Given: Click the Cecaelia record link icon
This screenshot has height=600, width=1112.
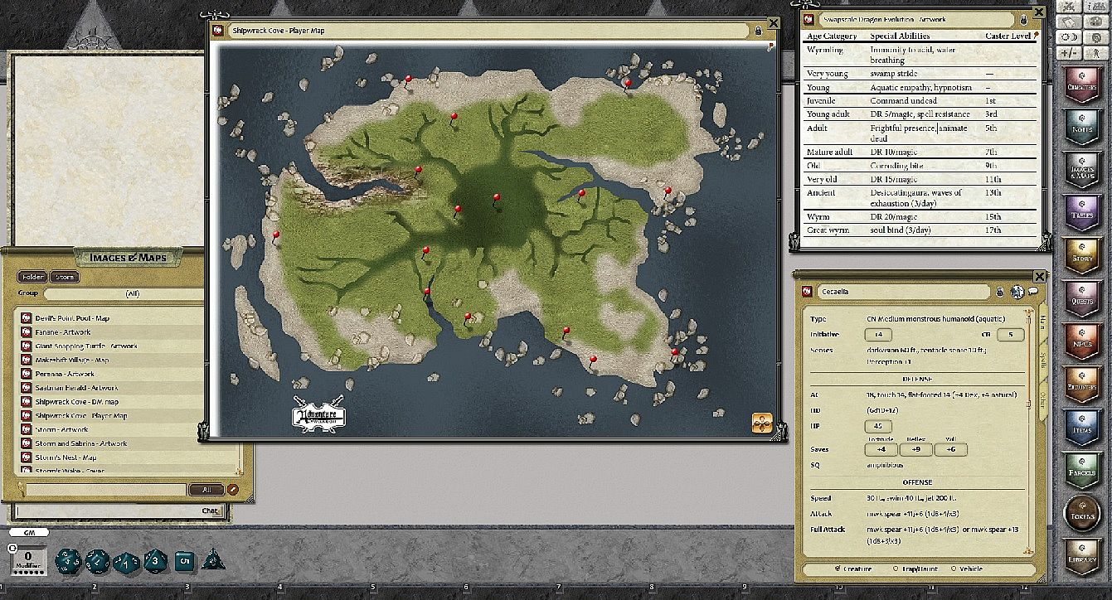Looking at the screenshot, I should tap(807, 292).
